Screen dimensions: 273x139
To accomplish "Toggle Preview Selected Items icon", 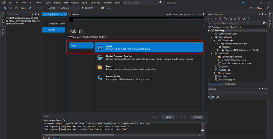I will pyautogui.click(x=248, y=19).
